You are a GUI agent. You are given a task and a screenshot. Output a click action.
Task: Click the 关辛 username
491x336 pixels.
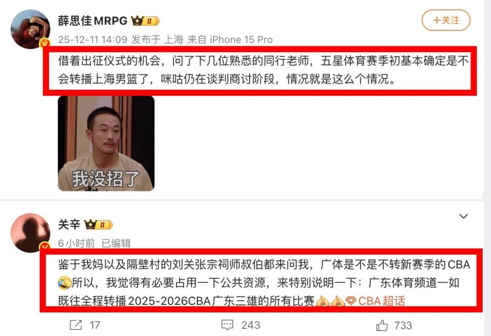pos(69,224)
